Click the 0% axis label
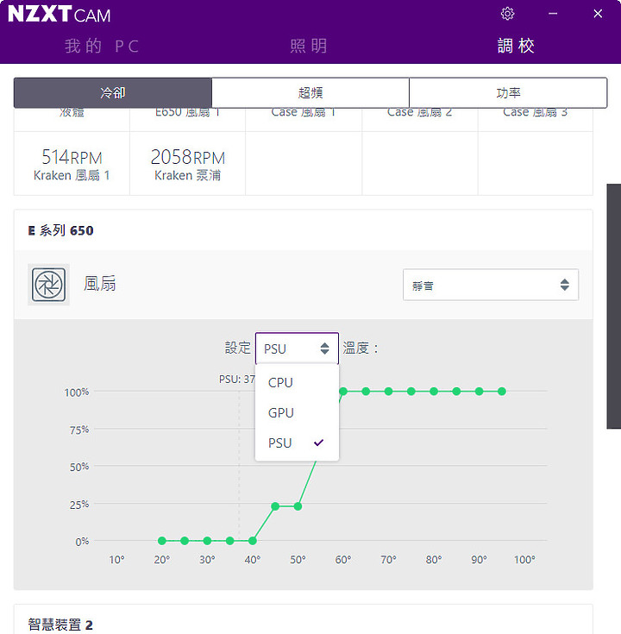 82,542
